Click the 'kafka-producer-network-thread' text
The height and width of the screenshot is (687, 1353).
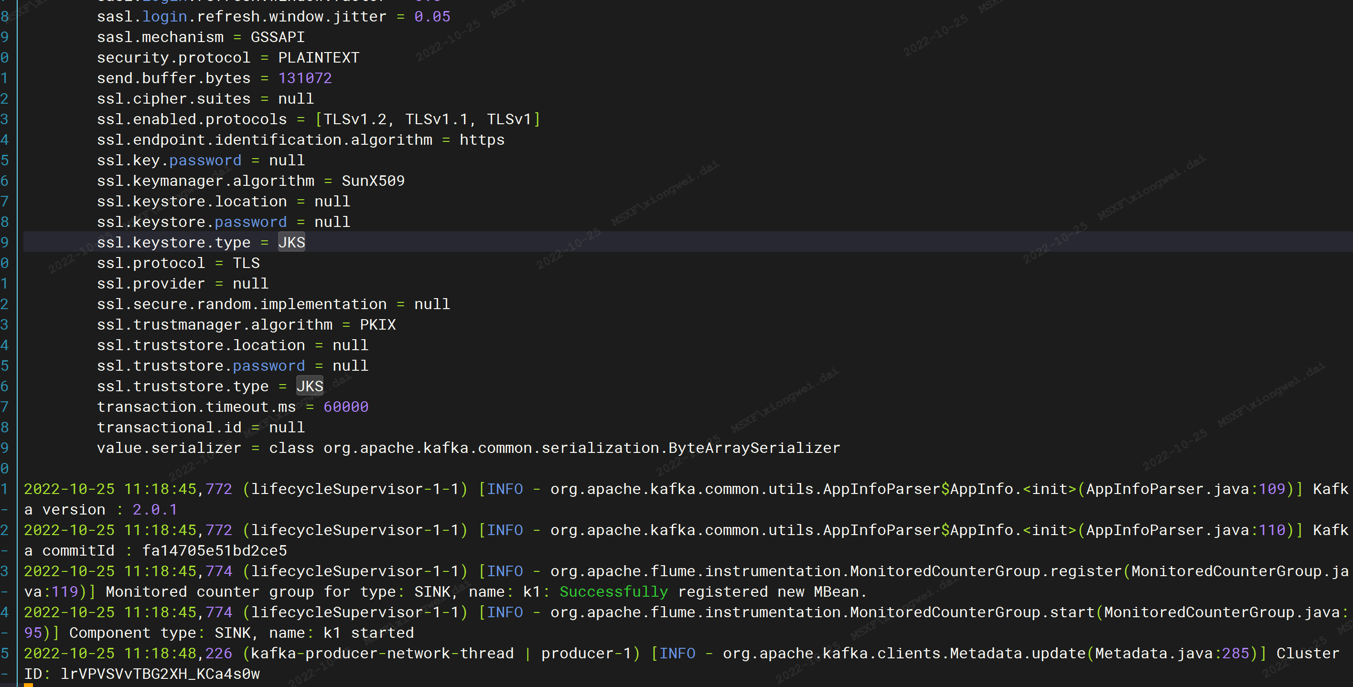[x=382, y=654]
